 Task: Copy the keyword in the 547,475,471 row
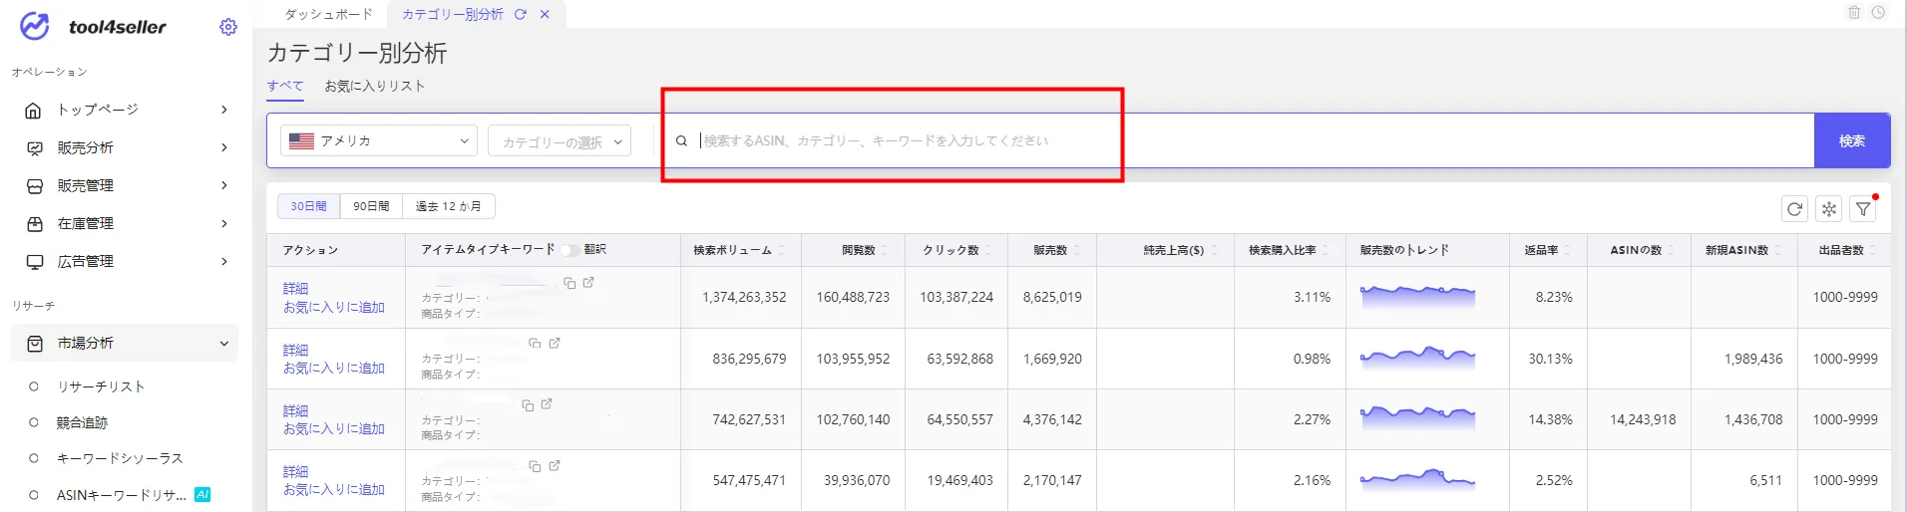[x=535, y=466]
